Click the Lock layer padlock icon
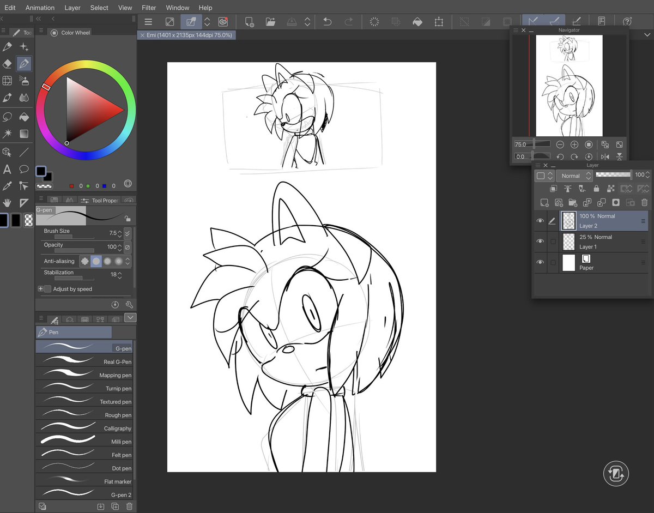654x513 pixels. pyautogui.click(x=596, y=189)
